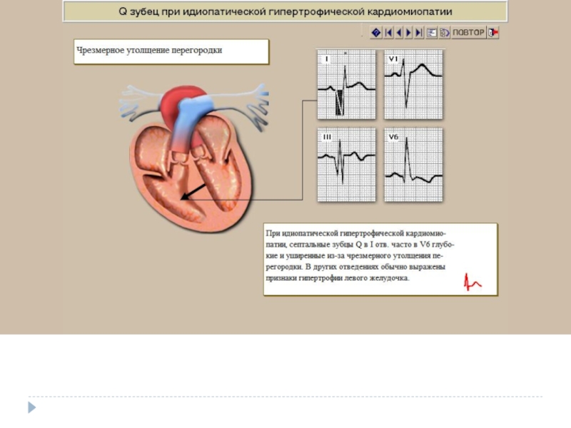Click the return arrow icon beside ПОВТОР
The image size is (571, 428).
coord(444,33)
